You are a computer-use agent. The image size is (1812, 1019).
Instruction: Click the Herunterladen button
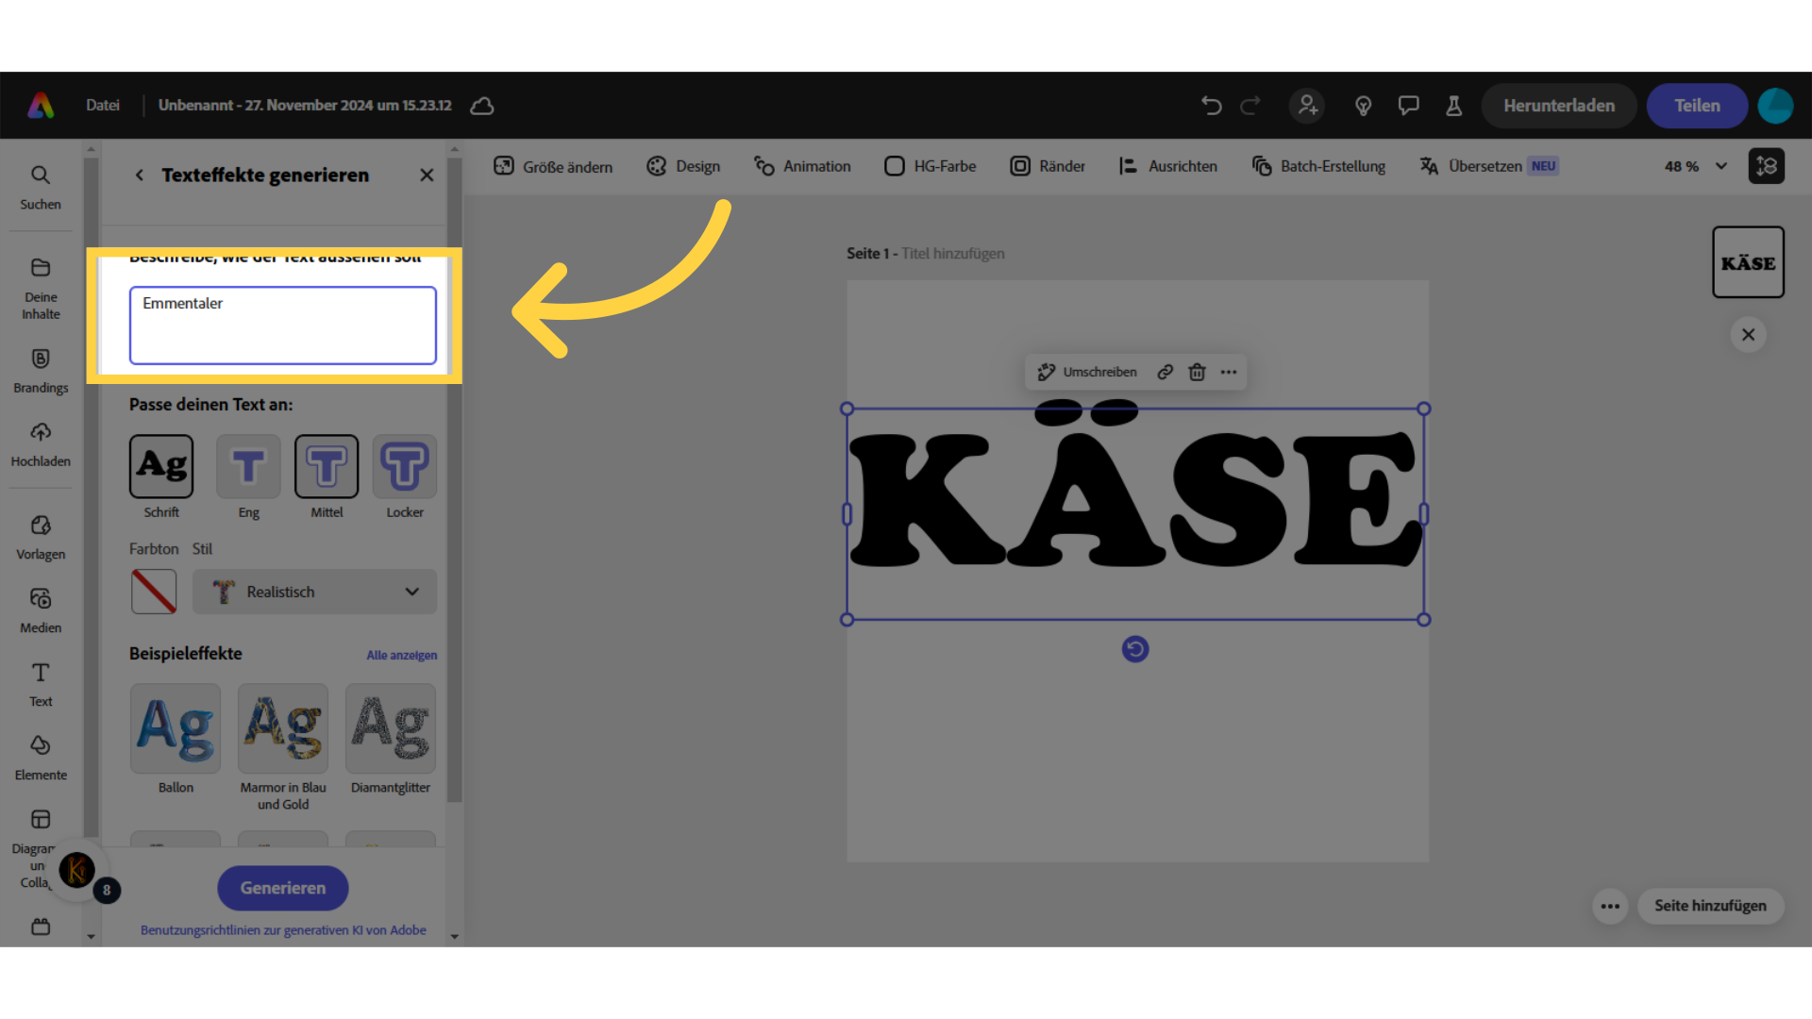pyautogui.click(x=1558, y=106)
